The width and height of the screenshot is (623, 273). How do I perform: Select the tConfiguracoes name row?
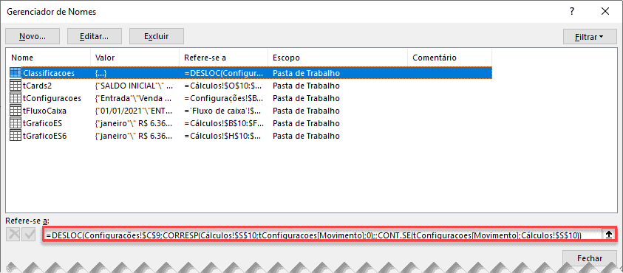pos(251,98)
